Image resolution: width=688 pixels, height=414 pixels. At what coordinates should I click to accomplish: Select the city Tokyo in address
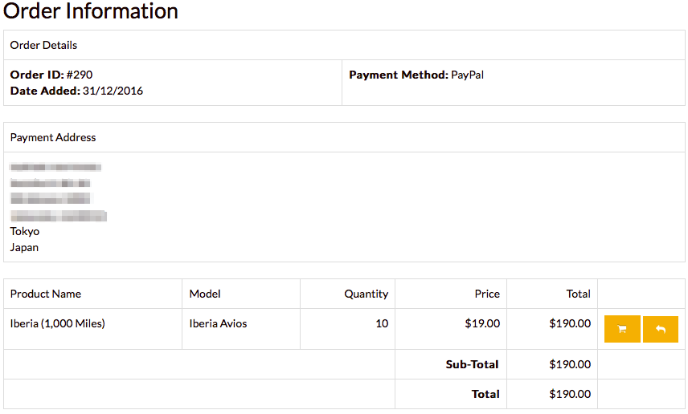point(25,231)
